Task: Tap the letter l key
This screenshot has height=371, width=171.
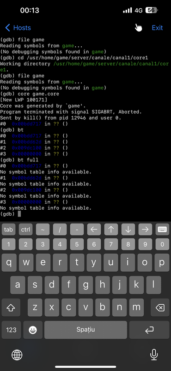Action: [153, 285]
